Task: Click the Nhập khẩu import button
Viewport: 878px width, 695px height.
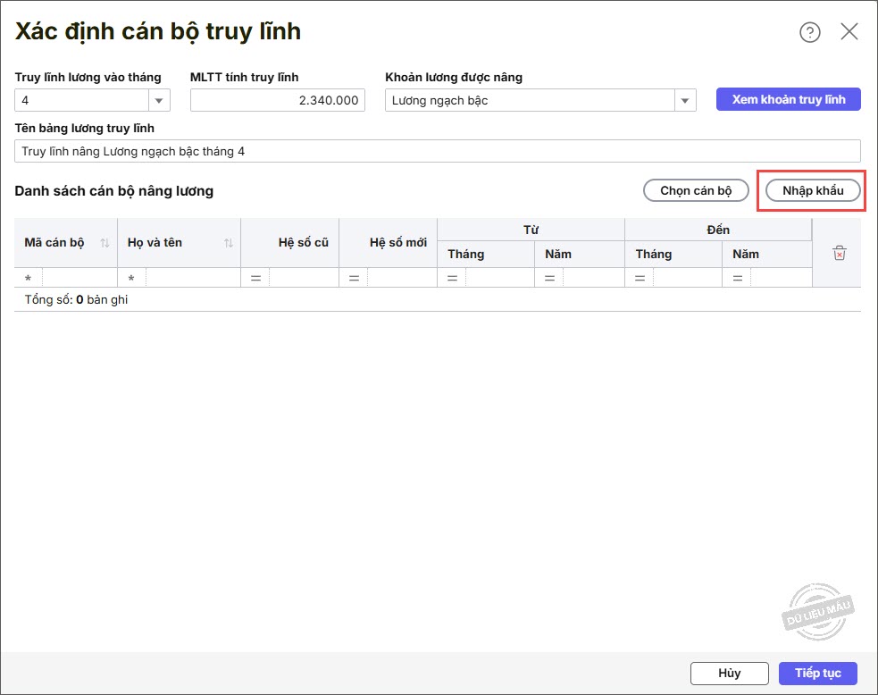Action: coord(813,190)
